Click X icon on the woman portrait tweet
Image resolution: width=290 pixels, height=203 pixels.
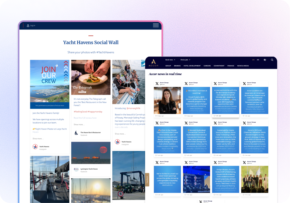point(157,84)
